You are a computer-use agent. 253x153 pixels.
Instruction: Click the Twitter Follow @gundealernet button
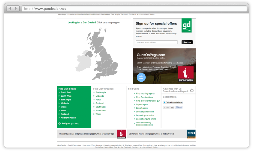pos(173,102)
